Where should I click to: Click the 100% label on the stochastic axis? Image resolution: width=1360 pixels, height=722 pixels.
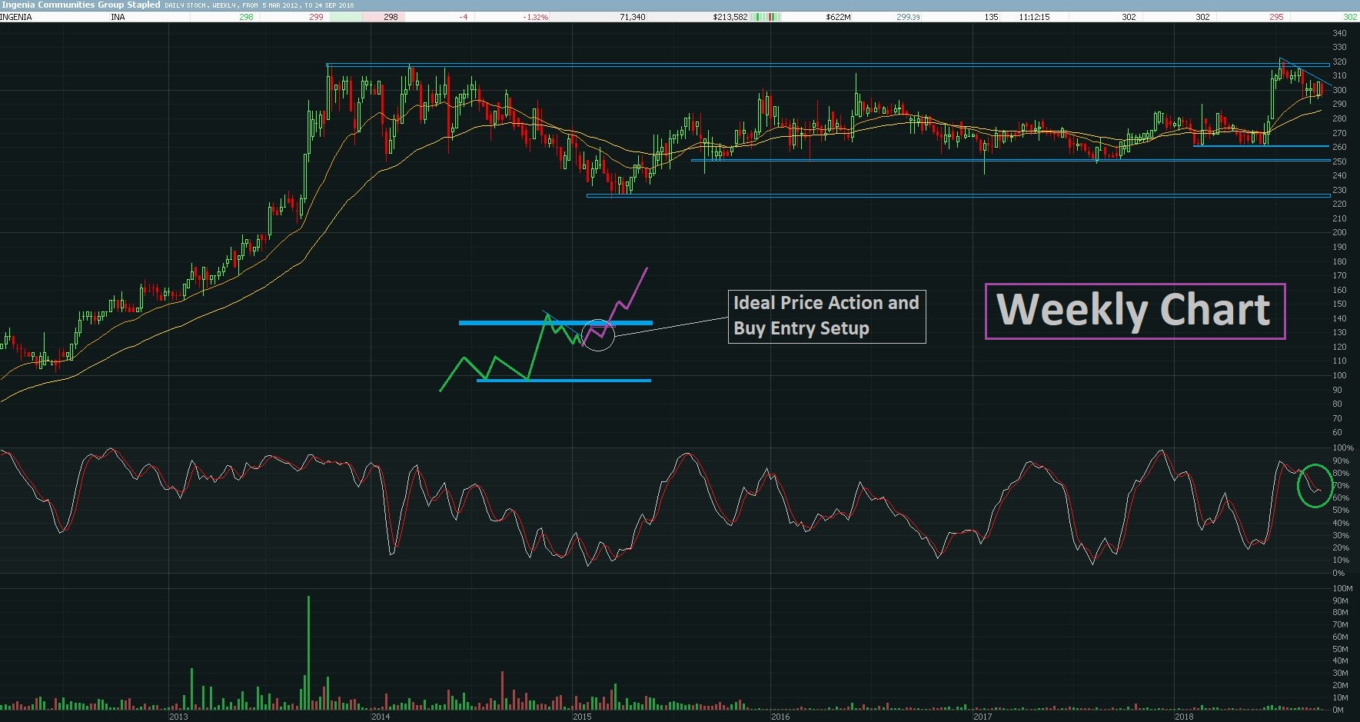click(1343, 448)
